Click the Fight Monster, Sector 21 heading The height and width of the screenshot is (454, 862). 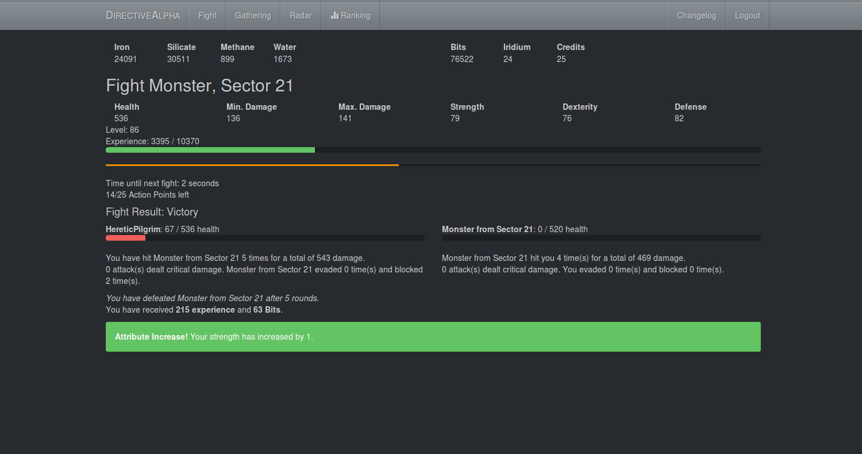pyautogui.click(x=199, y=86)
